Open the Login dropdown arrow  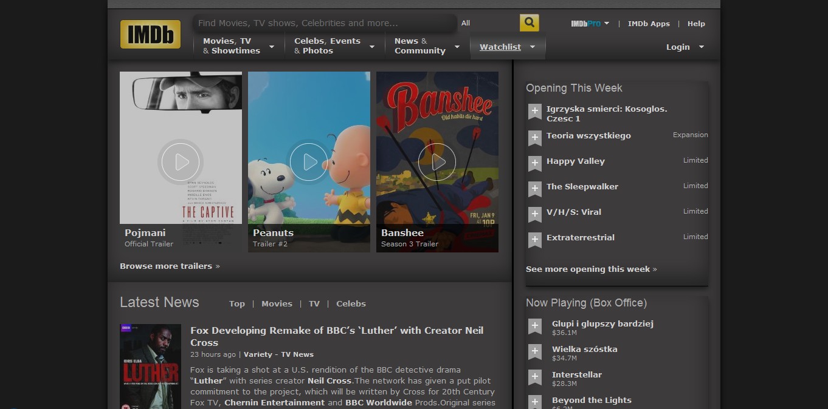pyautogui.click(x=701, y=47)
